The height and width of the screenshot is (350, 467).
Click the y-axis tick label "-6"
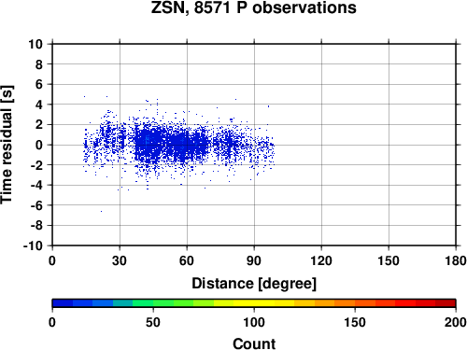[36, 205]
